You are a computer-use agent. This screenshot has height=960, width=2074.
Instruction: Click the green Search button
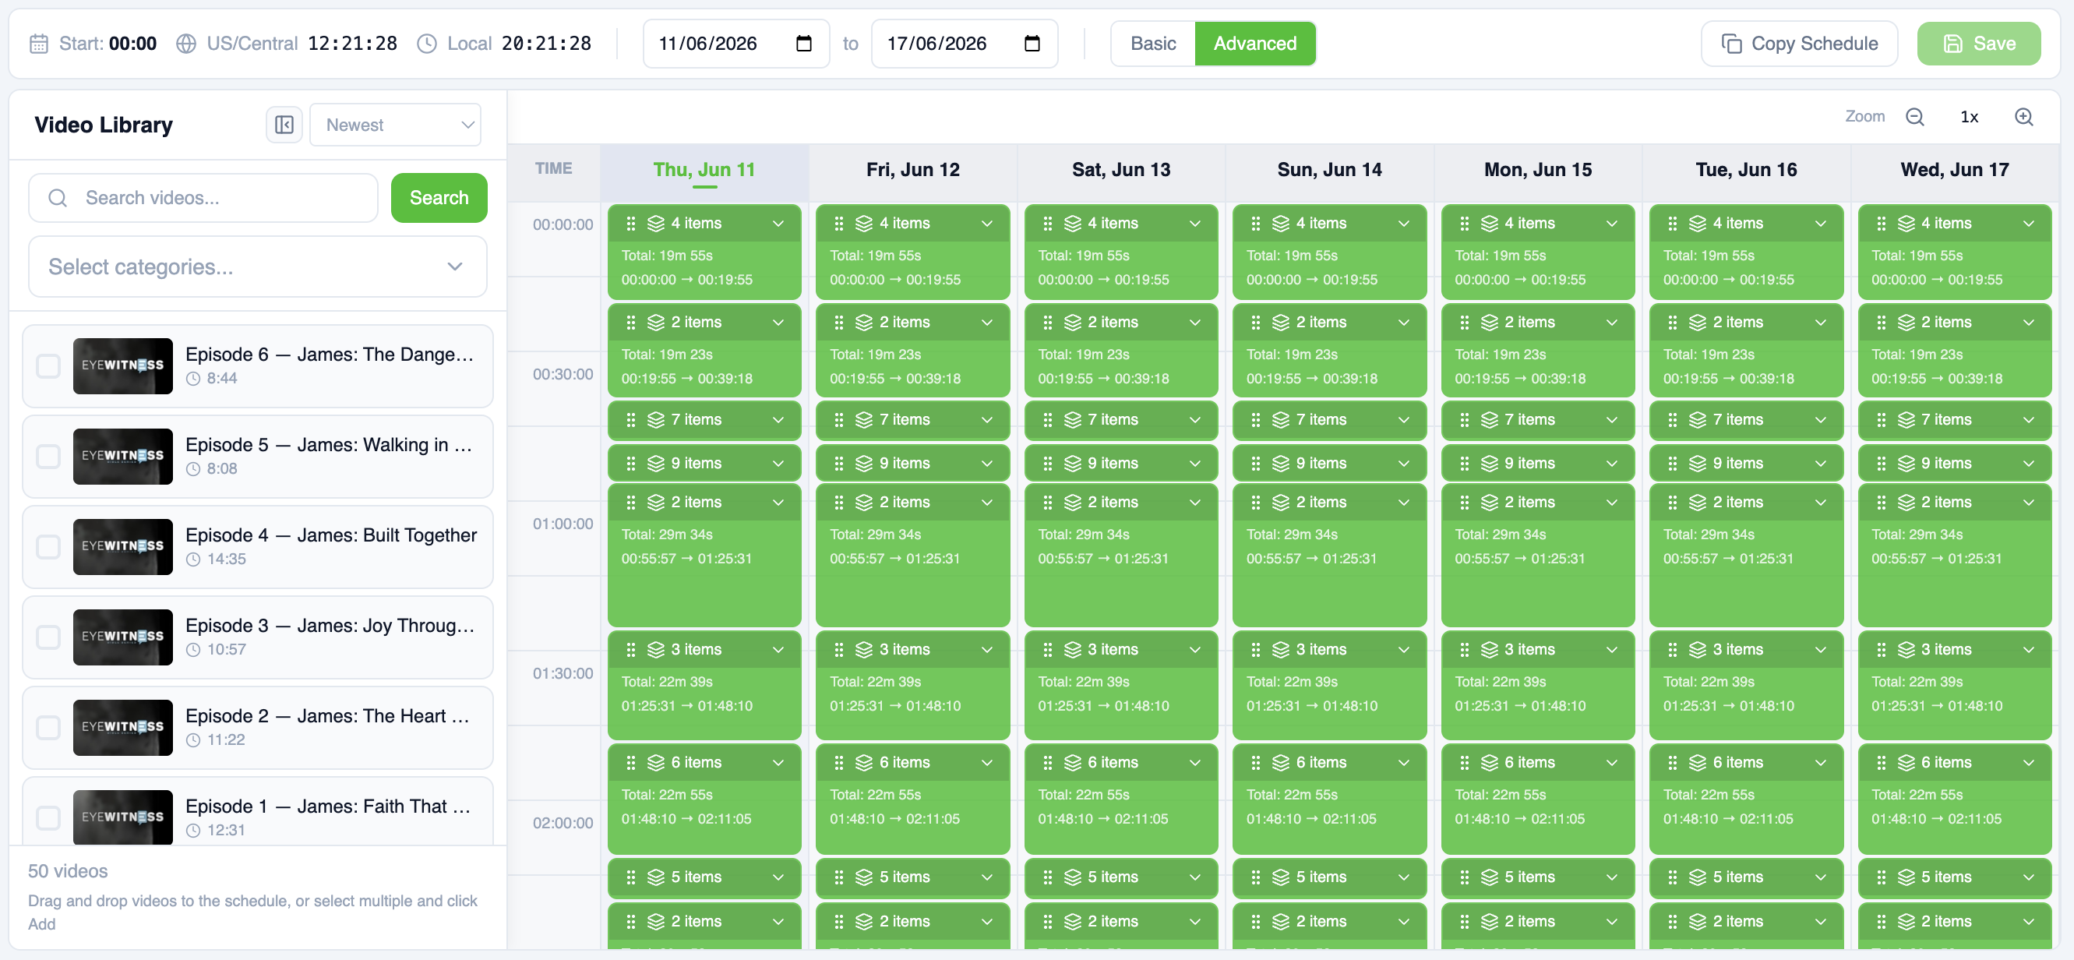coord(439,197)
